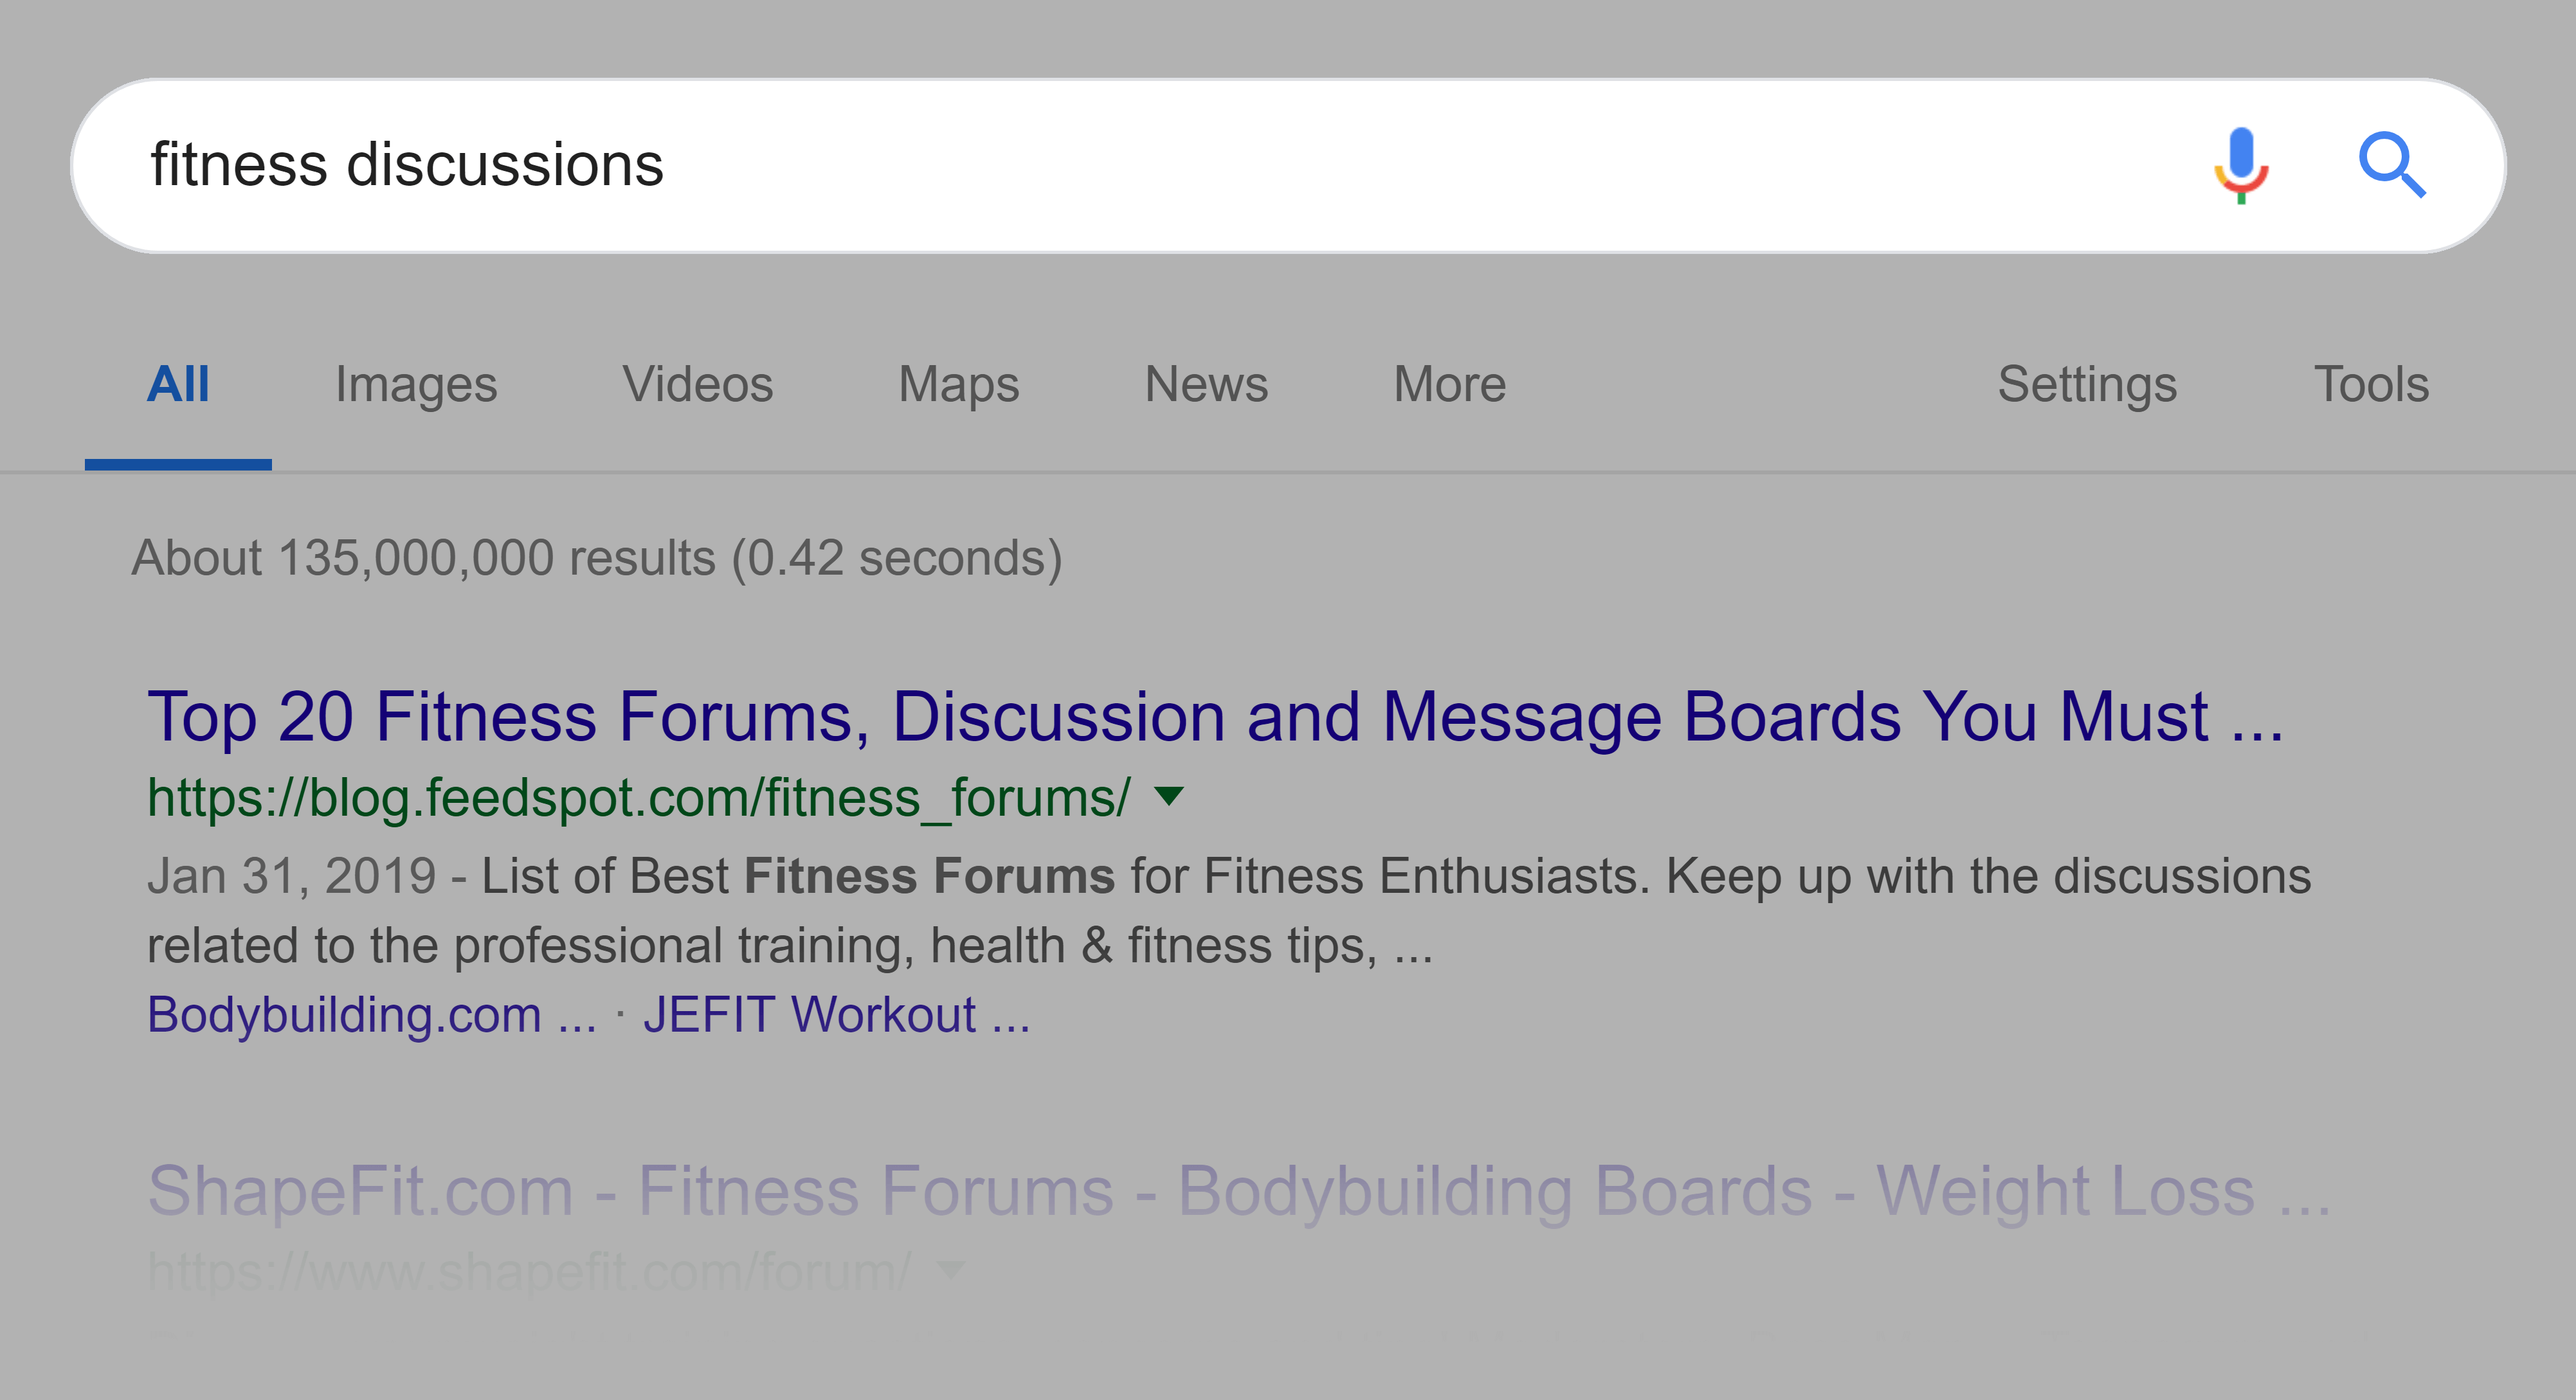Open the Bodybuilding.com sitelink
Screen dimensions: 2576x1400
tap(372, 1015)
